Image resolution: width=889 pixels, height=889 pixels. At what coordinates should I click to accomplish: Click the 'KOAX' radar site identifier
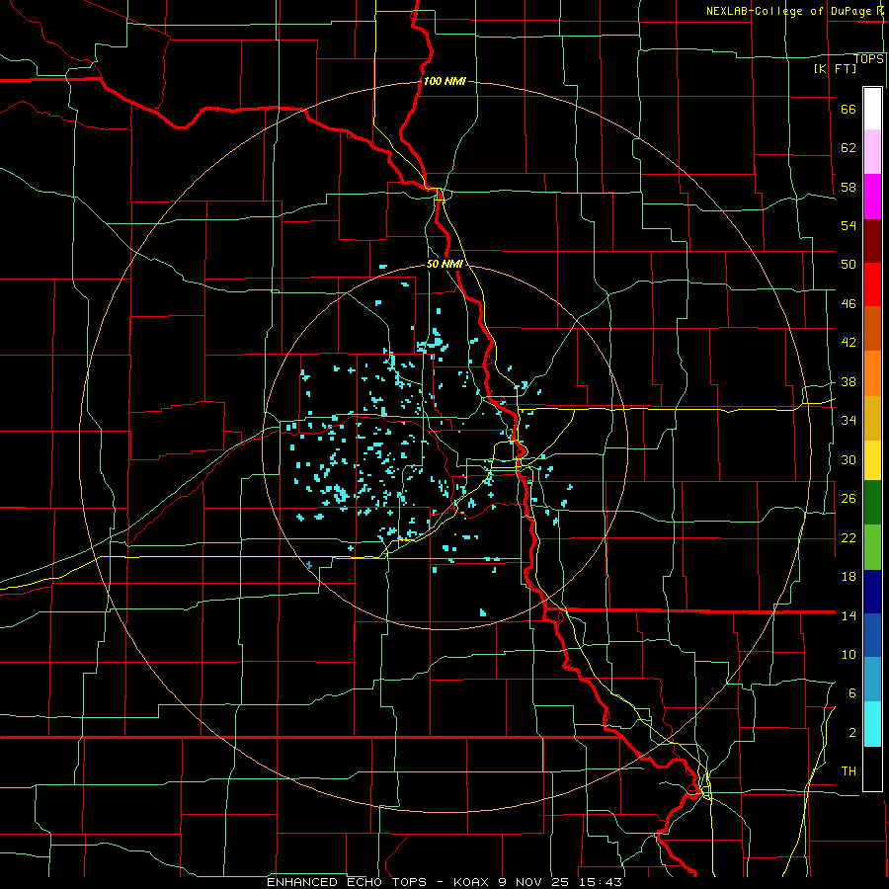[473, 882]
